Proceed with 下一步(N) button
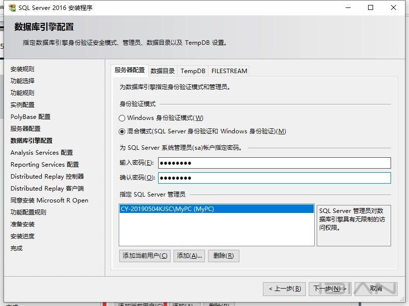This screenshot has width=409, height=306. 330,289
